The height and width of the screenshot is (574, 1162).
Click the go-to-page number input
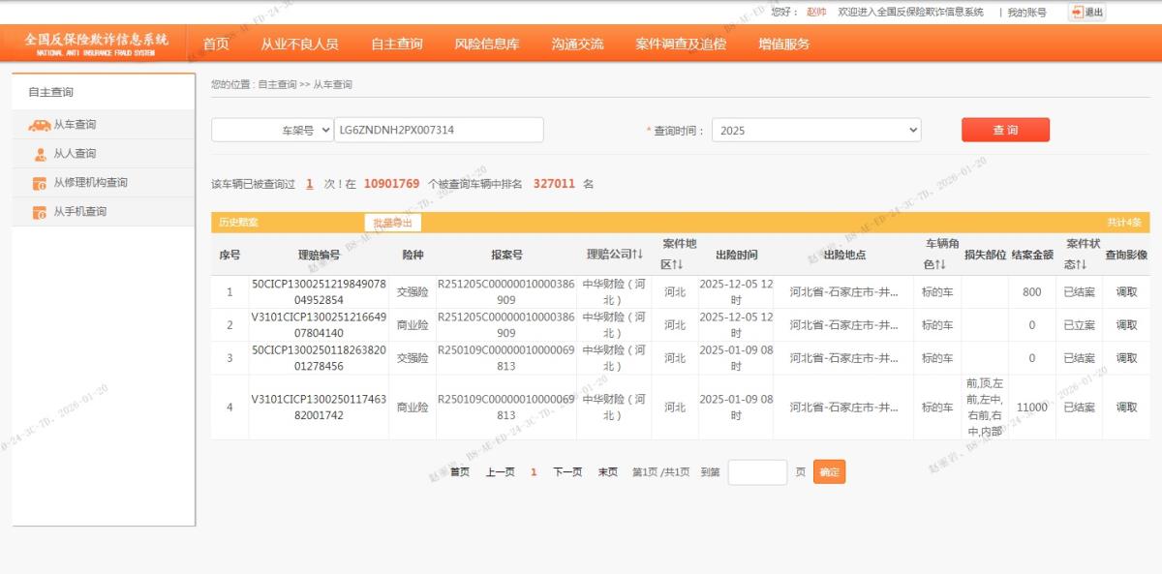click(757, 472)
